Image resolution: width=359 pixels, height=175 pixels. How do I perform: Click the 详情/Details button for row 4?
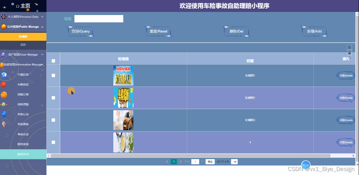[346, 142]
